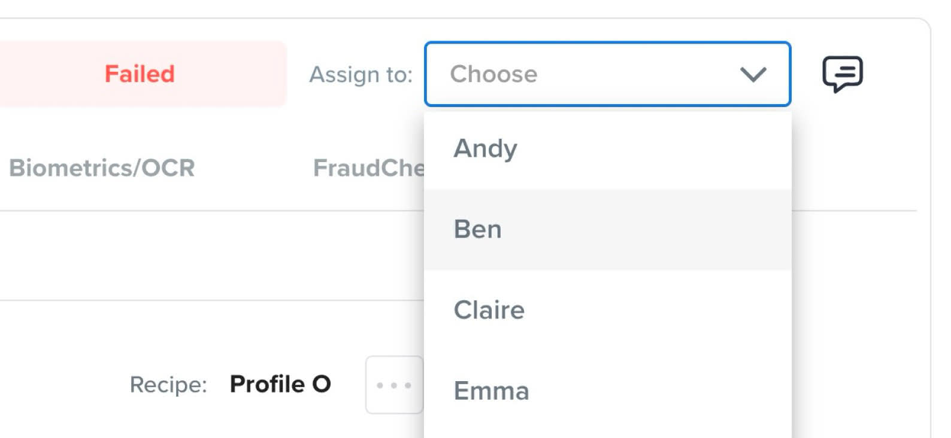
Task: Choose Ben as the assignee
Action: [607, 230]
